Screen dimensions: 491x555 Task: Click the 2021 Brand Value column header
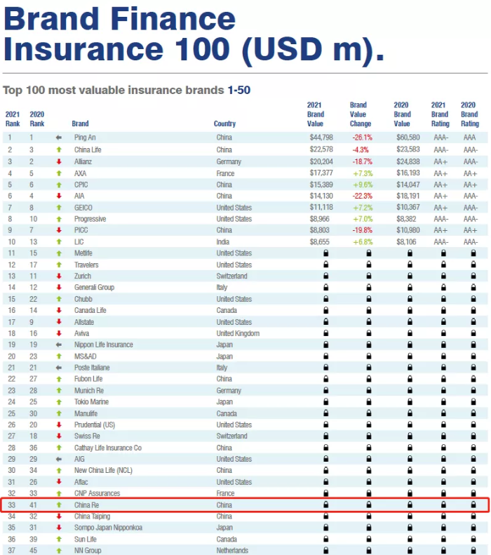[315, 114]
